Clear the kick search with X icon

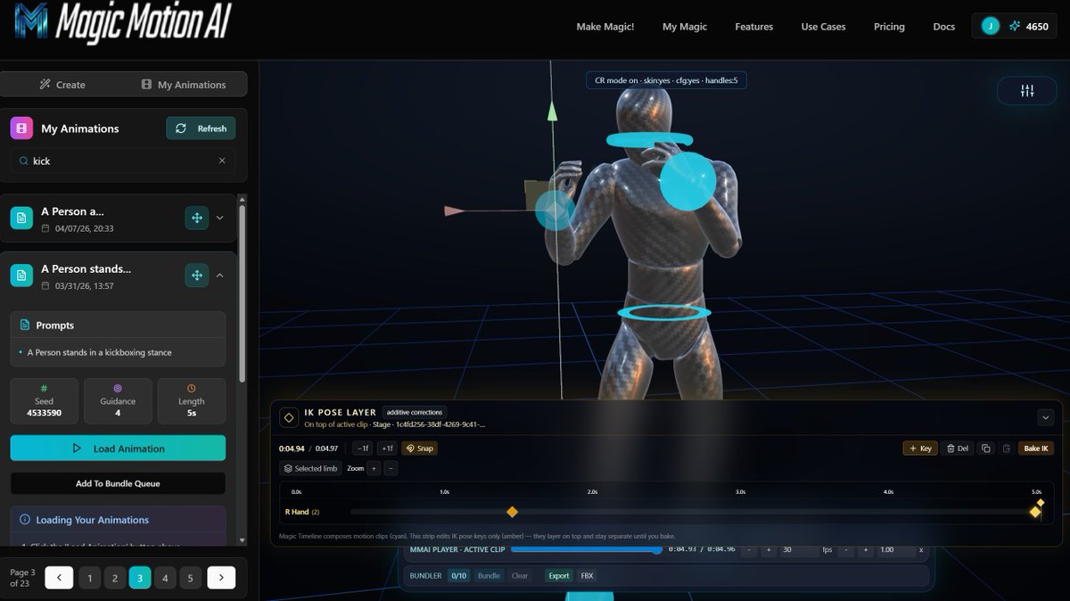[x=222, y=161]
